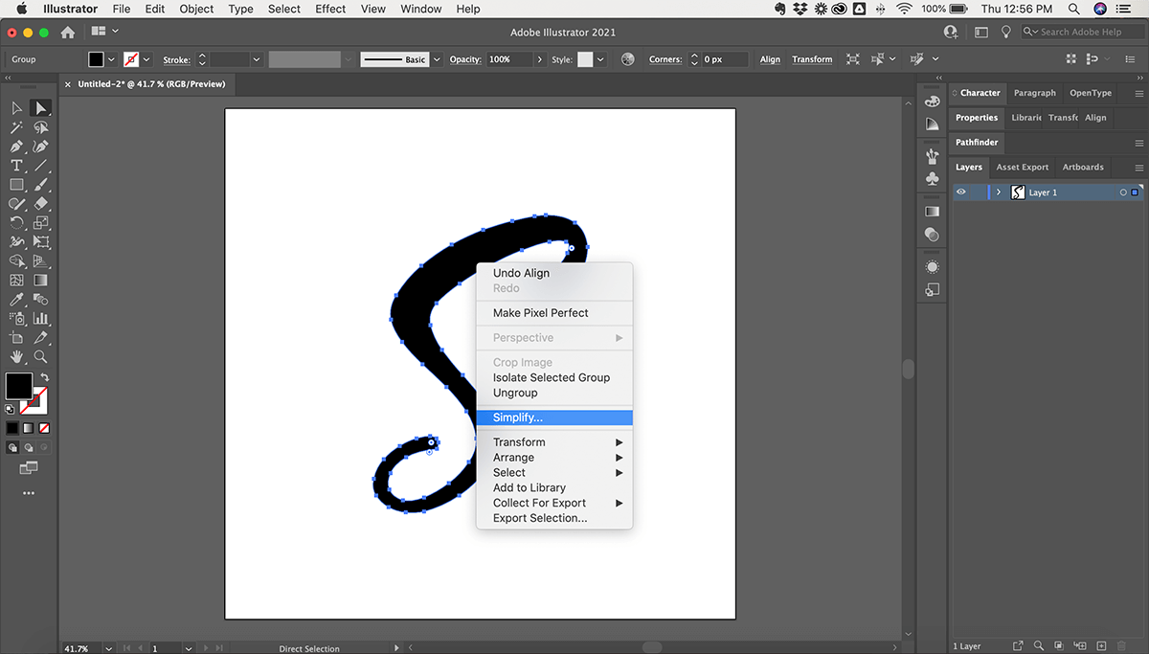Hide Layer 1 with the eye icon
The image size is (1149, 654).
click(961, 192)
